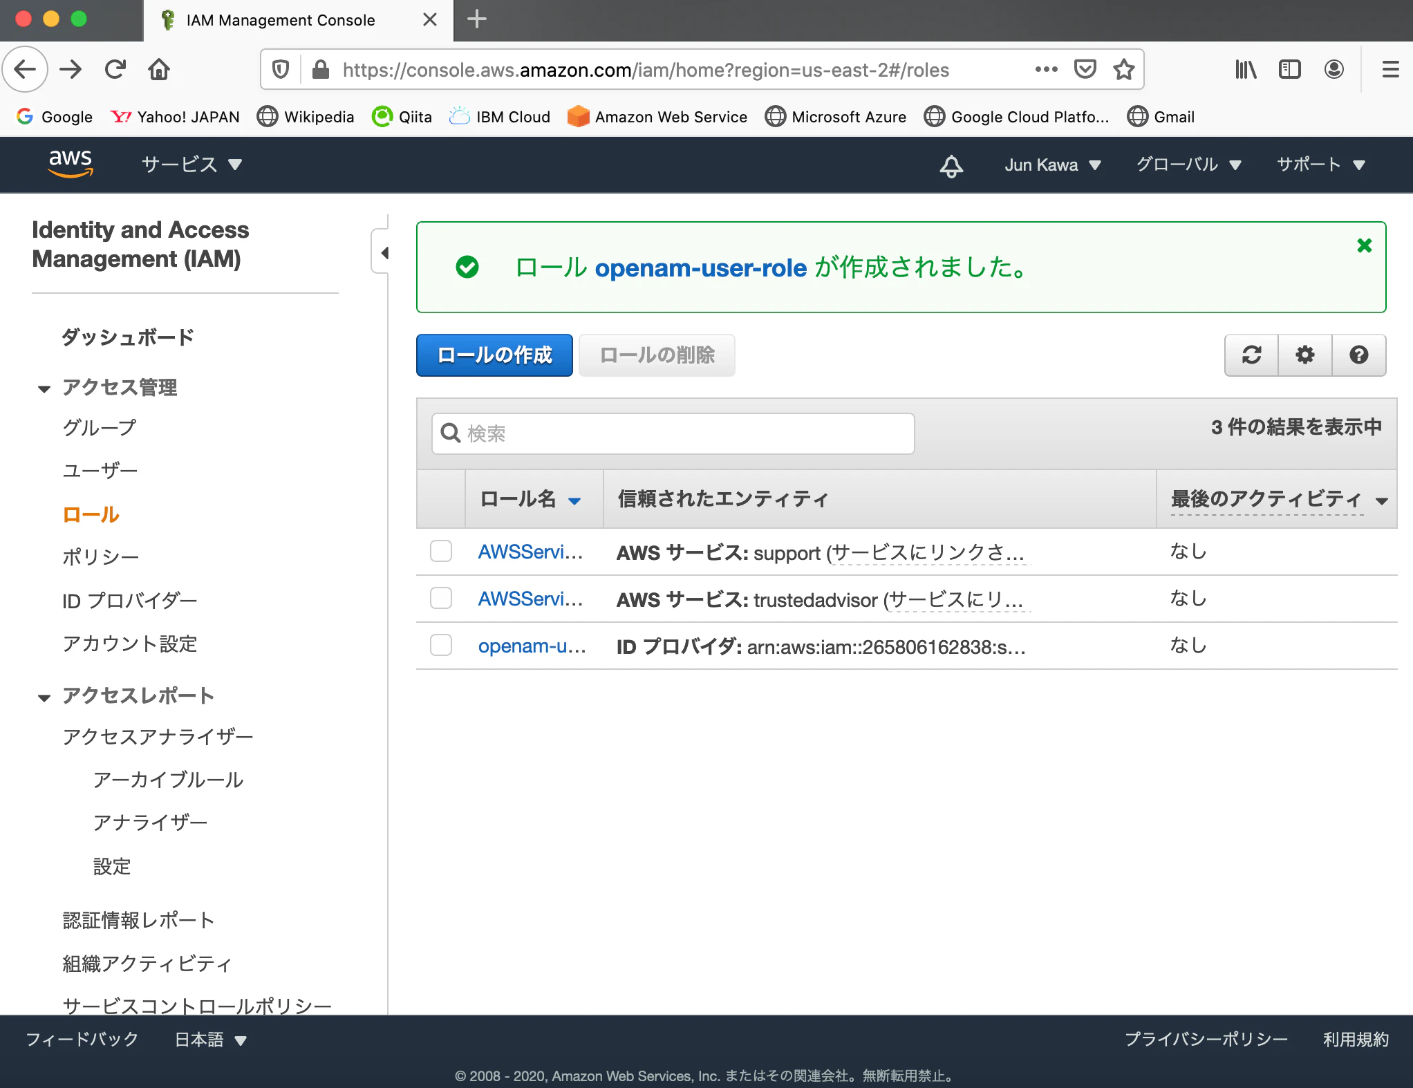Open the サービス services dropdown

coord(191,165)
